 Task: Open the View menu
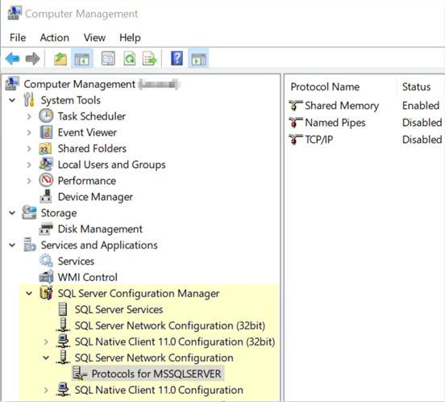(94, 37)
